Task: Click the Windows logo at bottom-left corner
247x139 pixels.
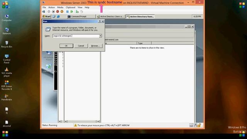Action: [5, 134]
